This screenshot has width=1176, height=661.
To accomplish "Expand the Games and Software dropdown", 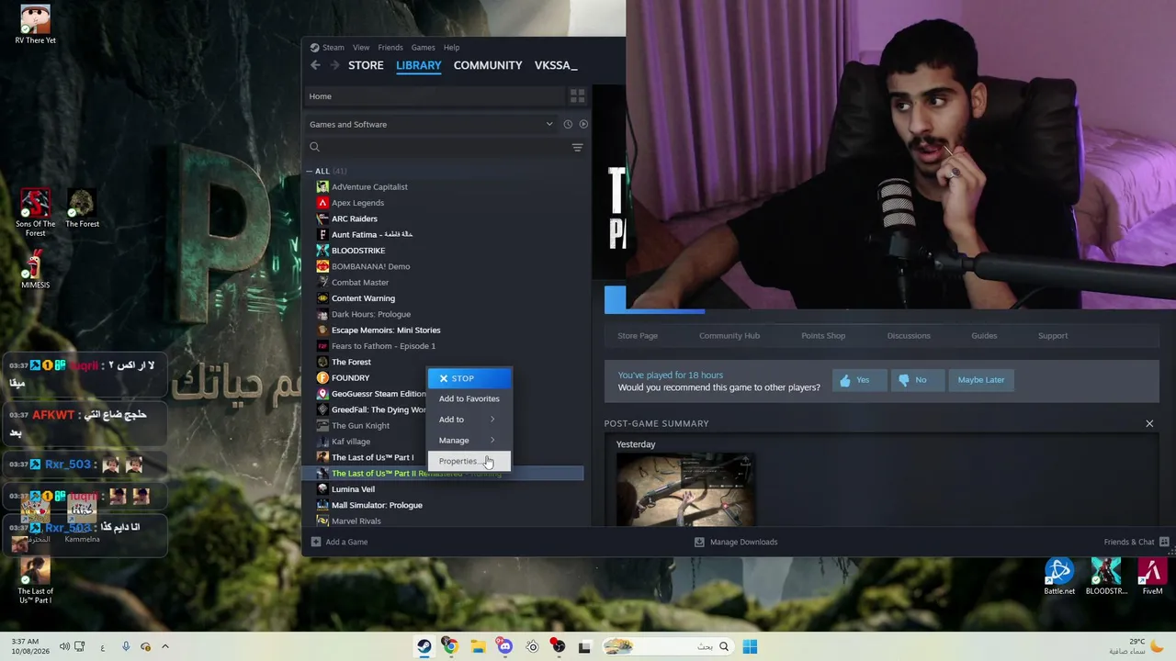I will coord(549,124).
